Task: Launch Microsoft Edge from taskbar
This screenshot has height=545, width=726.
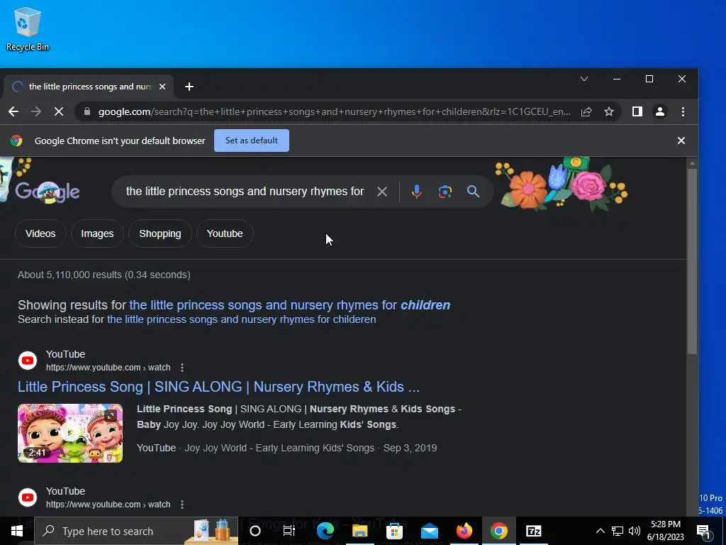Action: click(x=325, y=531)
